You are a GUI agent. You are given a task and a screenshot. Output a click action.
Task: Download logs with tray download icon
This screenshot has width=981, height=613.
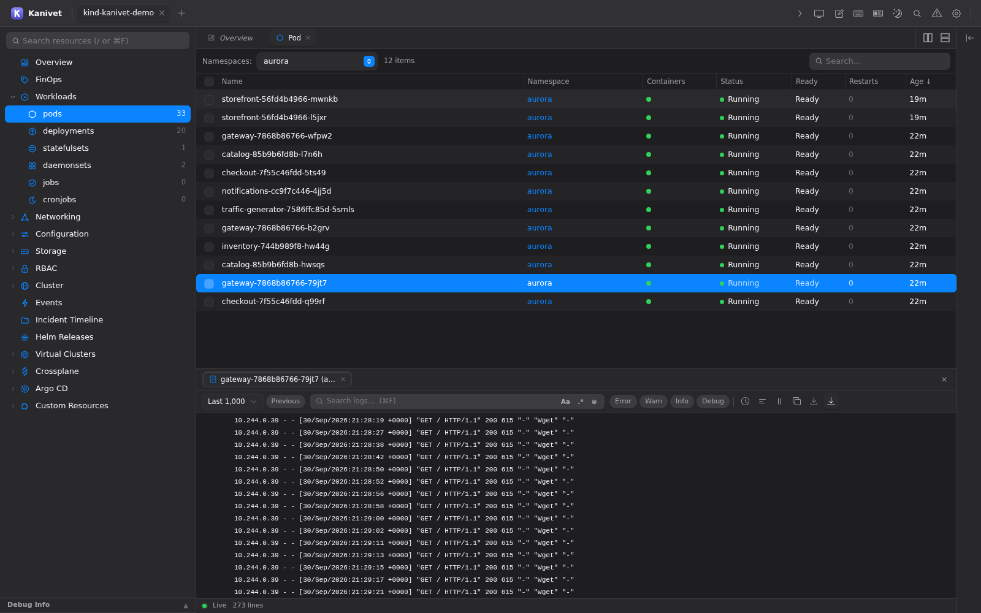coord(814,402)
